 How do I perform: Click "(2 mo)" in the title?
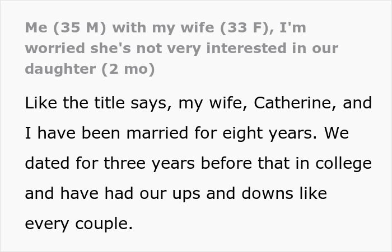click(x=128, y=69)
